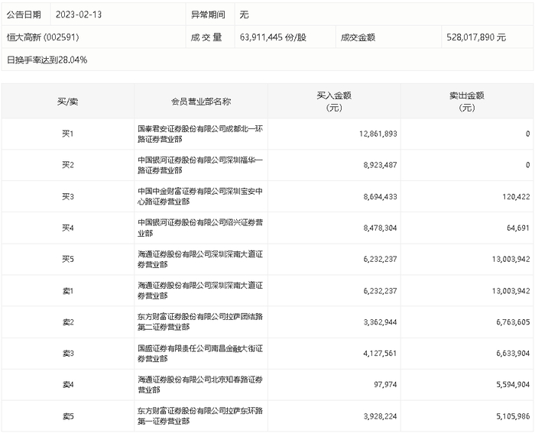This screenshot has height=433, width=535.
Task: Select buy amount 97,974
Action: point(385,385)
